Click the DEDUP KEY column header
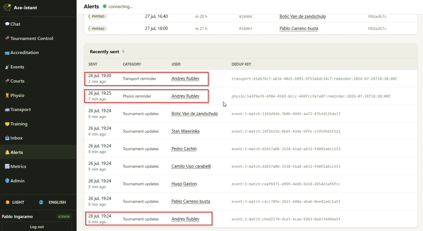 pos(241,64)
